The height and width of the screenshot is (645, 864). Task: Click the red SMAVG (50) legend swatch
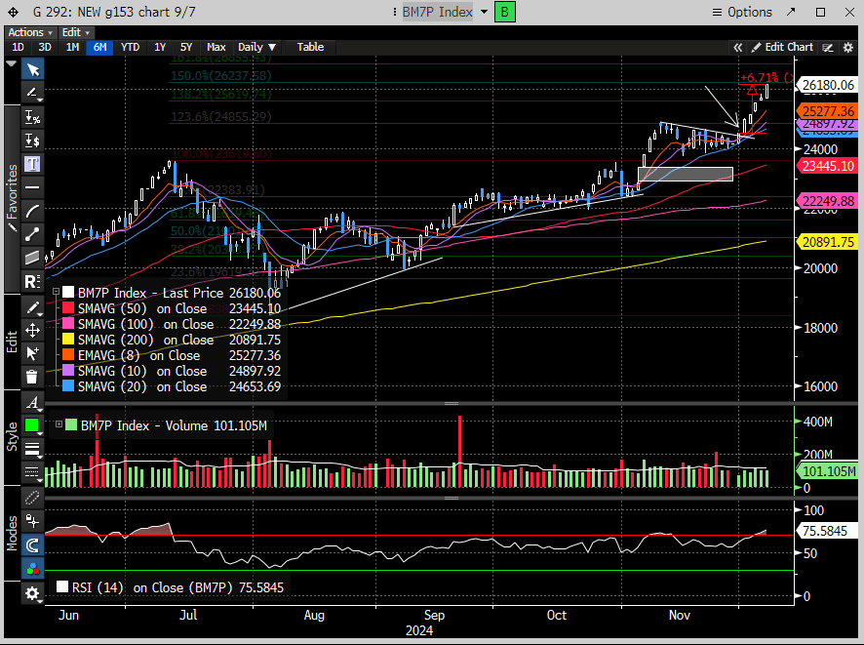(x=68, y=308)
